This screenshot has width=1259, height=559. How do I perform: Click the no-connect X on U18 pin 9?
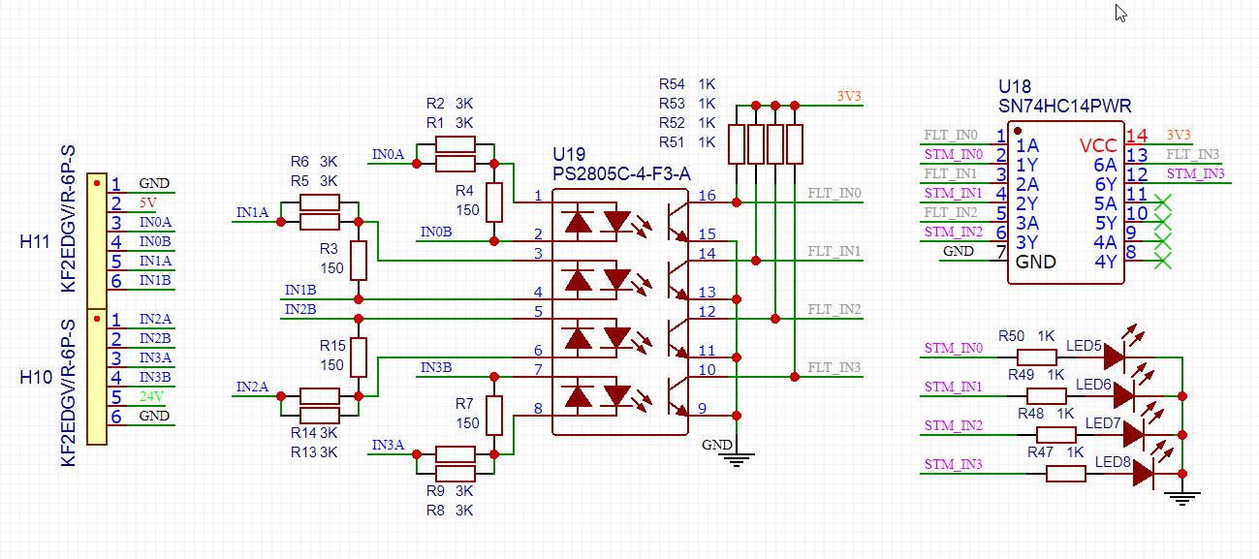click(1163, 241)
